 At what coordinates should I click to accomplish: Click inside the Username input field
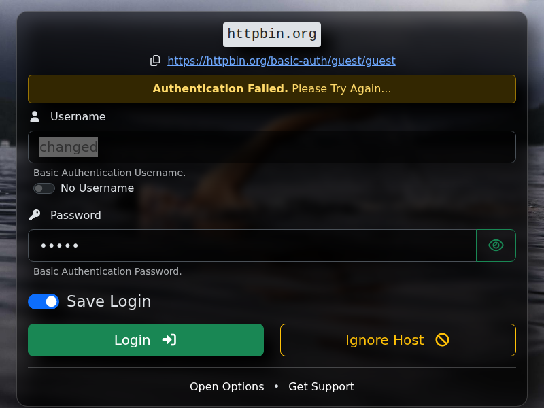click(x=272, y=147)
